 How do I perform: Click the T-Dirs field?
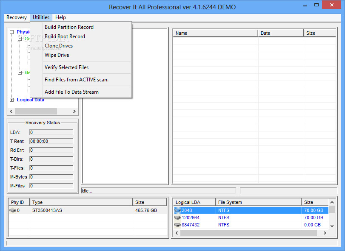tap(51, 159)
